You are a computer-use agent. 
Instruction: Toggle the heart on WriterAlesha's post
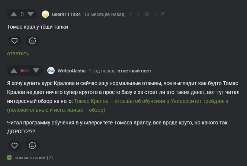pos(14,145)
